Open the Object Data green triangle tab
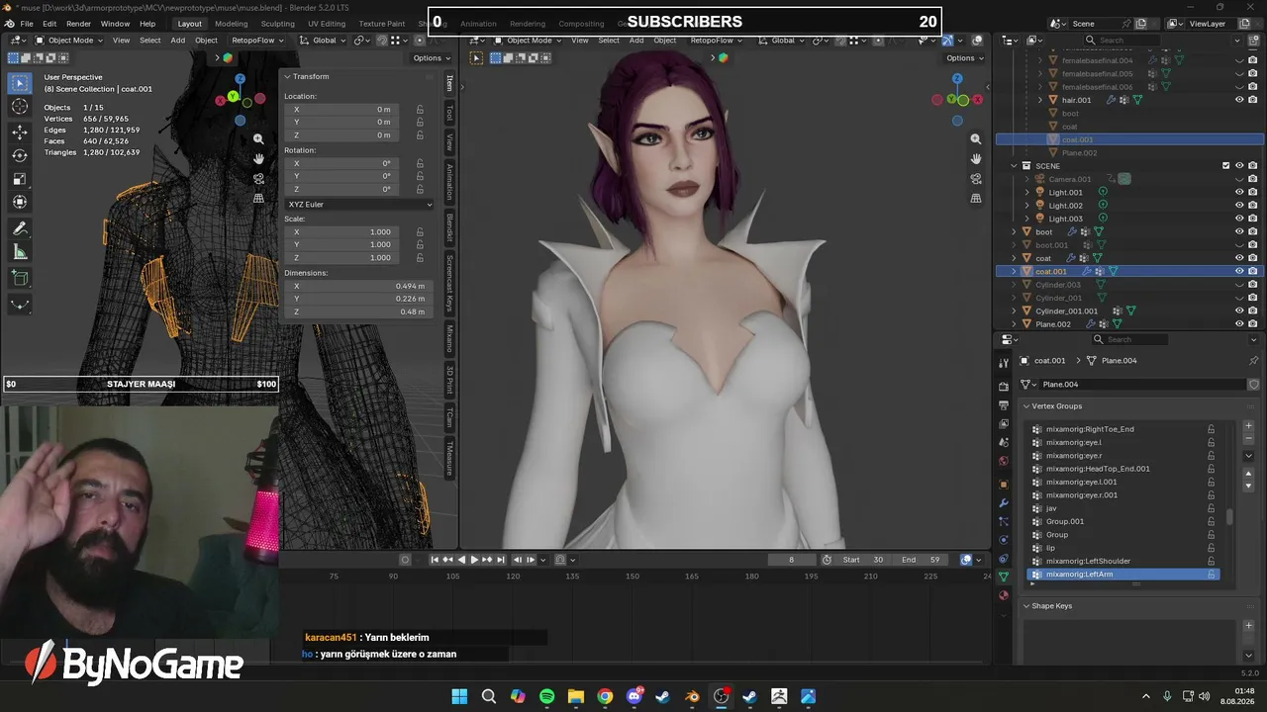Viewport: 1267px width, 712px height. (1004, 576)
